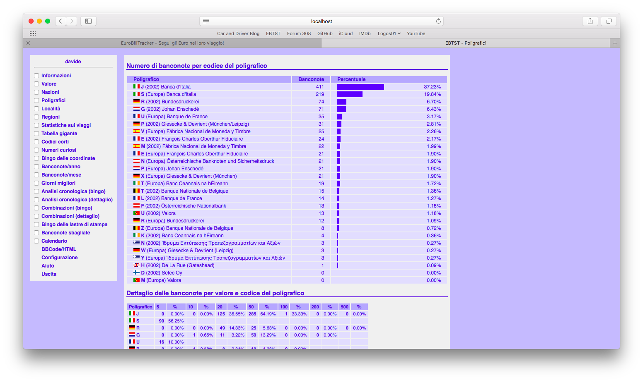Tick the Calendario checkbox
The height and width of the screenshot is (382, 643).
pyautogui.click(x=36, y=241)
